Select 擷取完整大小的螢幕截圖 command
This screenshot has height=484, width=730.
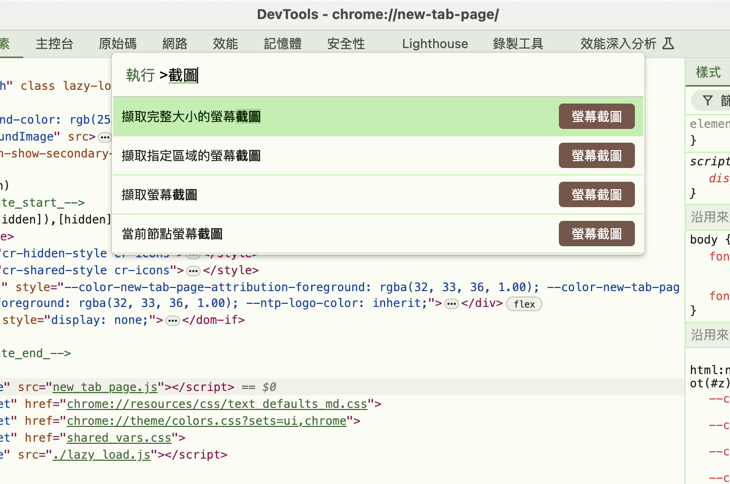pos(378,116)
